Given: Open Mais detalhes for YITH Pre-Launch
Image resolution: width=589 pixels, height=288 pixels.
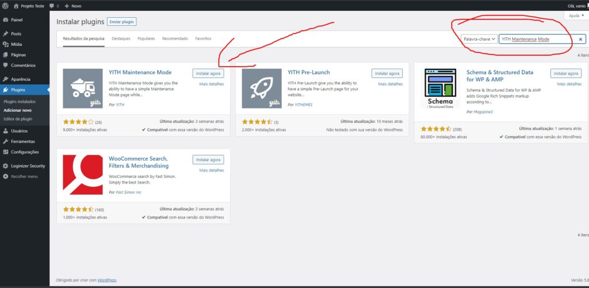Looking at the screenshot, I should (391, 84).
